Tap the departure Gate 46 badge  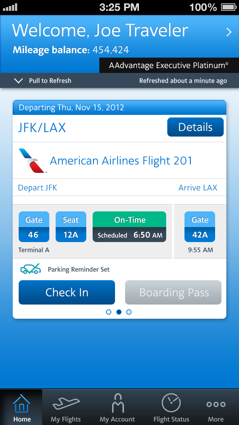click(34, 227)
